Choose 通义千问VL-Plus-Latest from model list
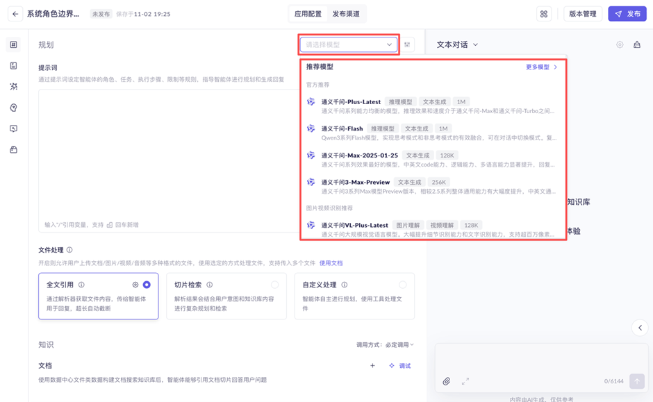This screenshot has width=653, height=402. [x=432, y=229]
